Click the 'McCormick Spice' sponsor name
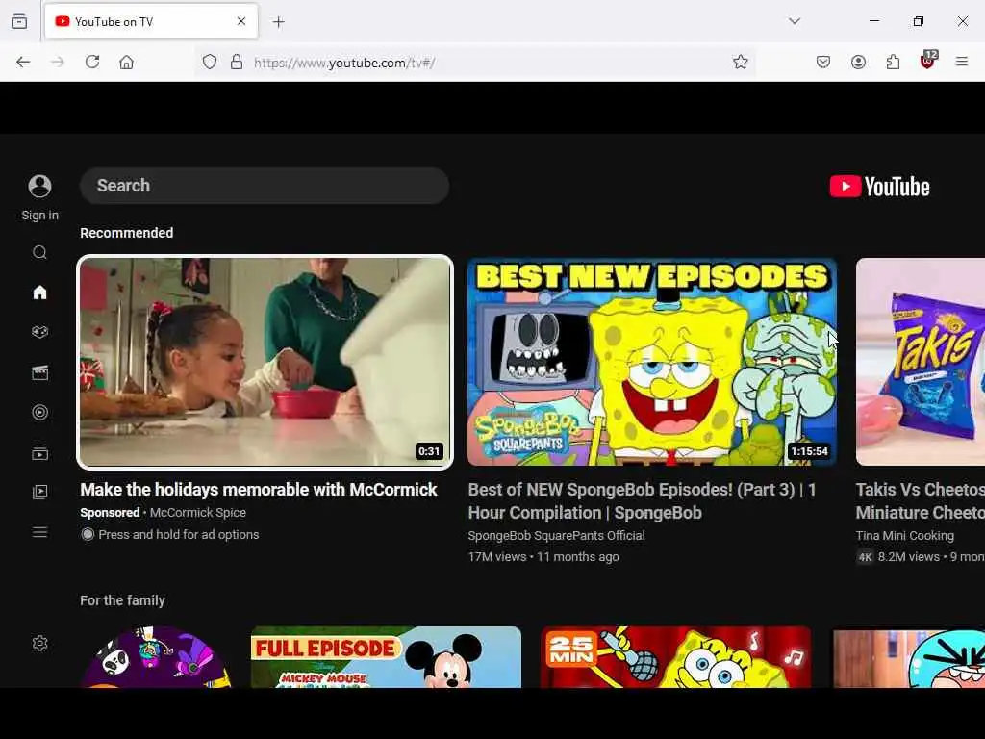This screenshot has width=985, height=739. tap(198, 512)
